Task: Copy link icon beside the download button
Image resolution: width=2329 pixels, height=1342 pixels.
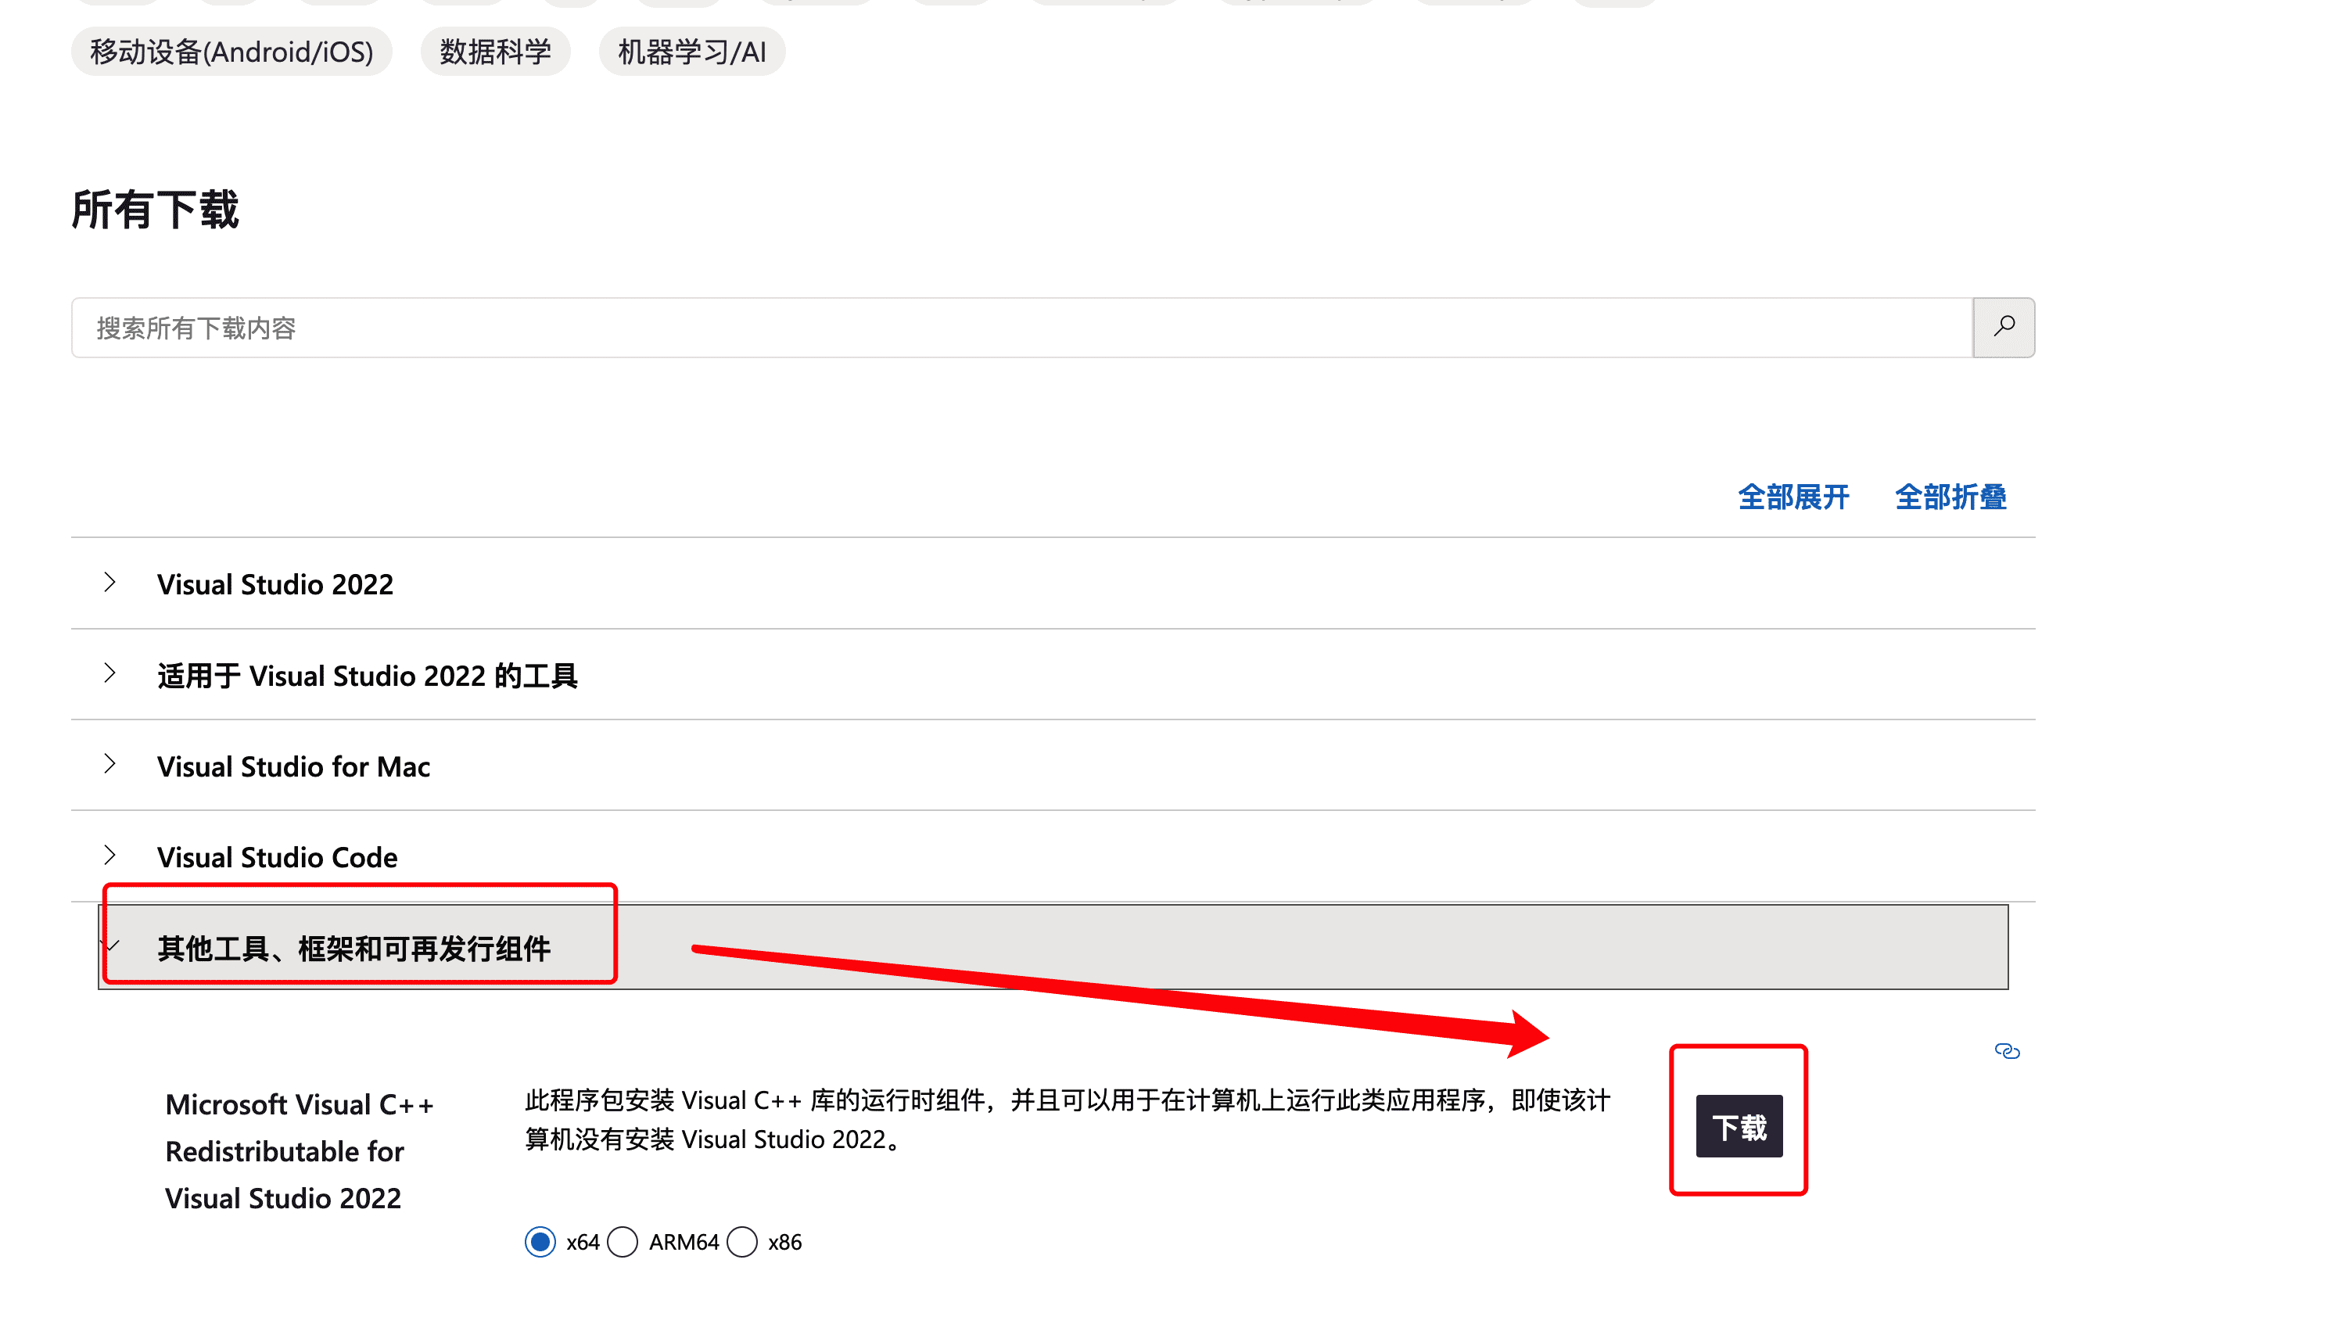Action: click(x=2007, y=1051)
